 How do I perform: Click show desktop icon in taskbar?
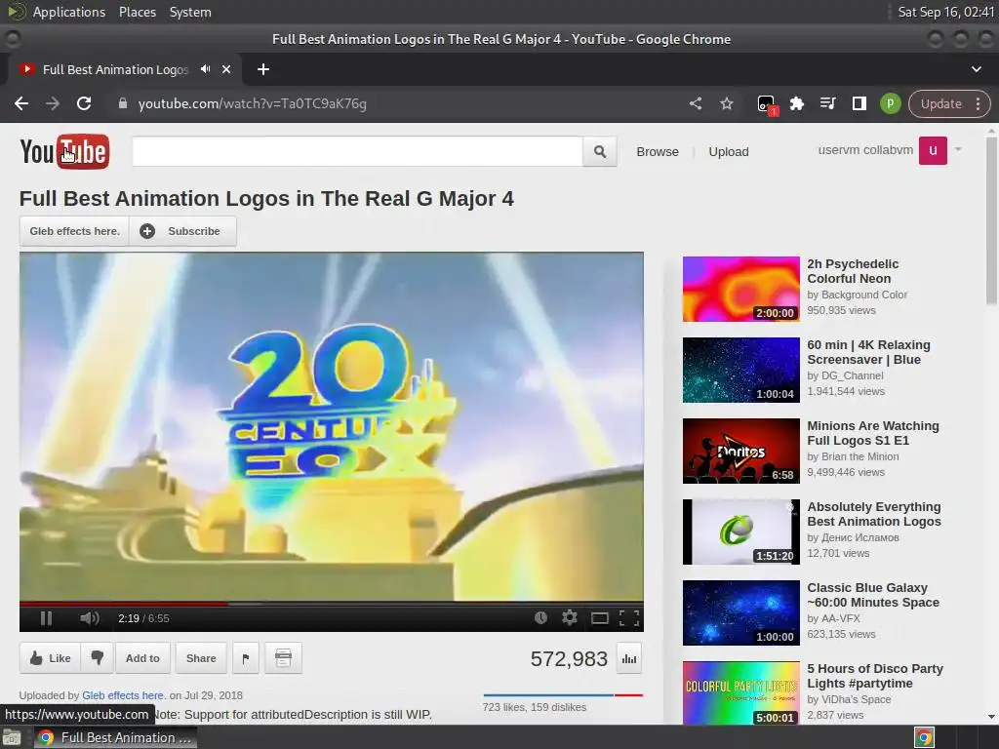tap(12, 737)
